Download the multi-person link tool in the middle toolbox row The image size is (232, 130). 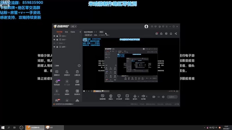click(67, 83)
